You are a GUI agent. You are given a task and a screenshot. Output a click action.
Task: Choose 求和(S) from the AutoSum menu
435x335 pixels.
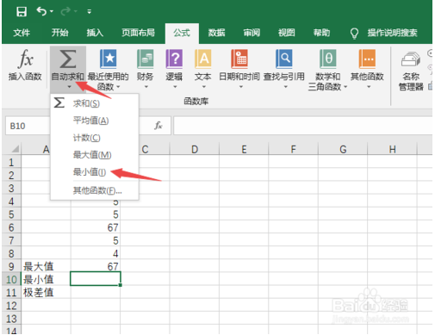coord(95,103)
